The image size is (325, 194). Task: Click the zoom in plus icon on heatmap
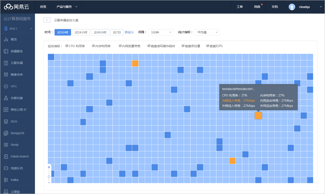[49, 167]
